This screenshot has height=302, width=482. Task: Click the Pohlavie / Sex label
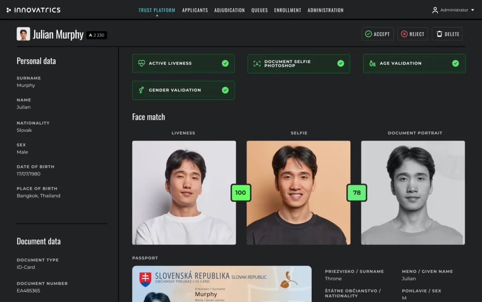[x=421, y=291]
